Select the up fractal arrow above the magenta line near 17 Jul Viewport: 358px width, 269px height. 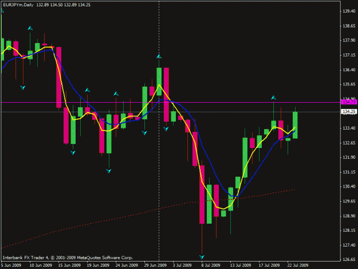274,98
